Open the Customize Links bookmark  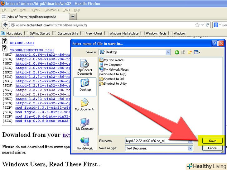pos(65,33)
